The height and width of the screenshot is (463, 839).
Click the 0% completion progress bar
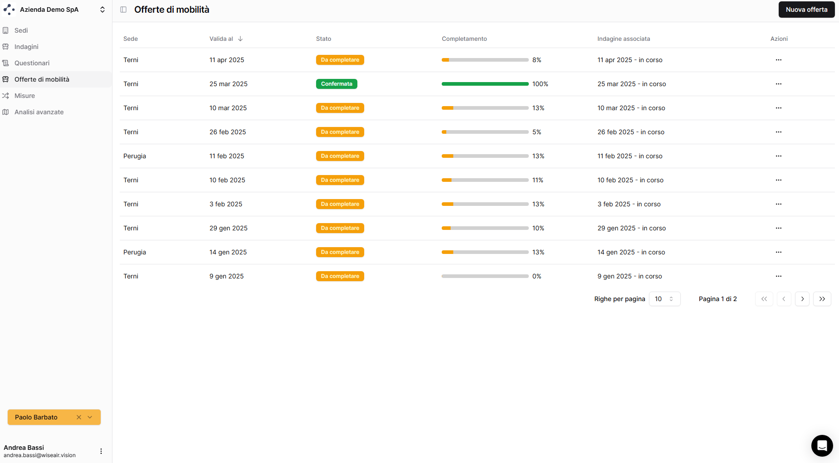point(485,276)
